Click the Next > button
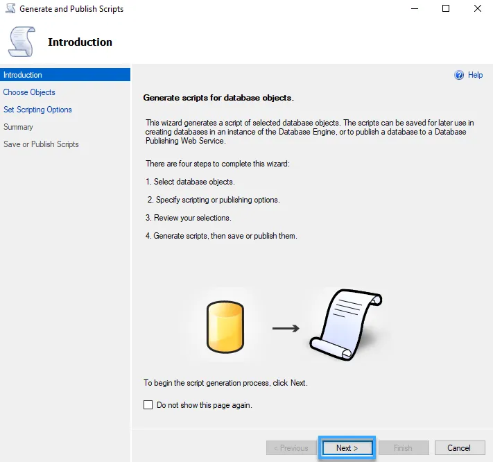 click(347, 447)
